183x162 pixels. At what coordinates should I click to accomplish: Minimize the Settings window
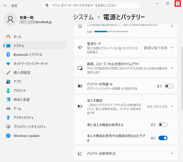click(157, 4)
